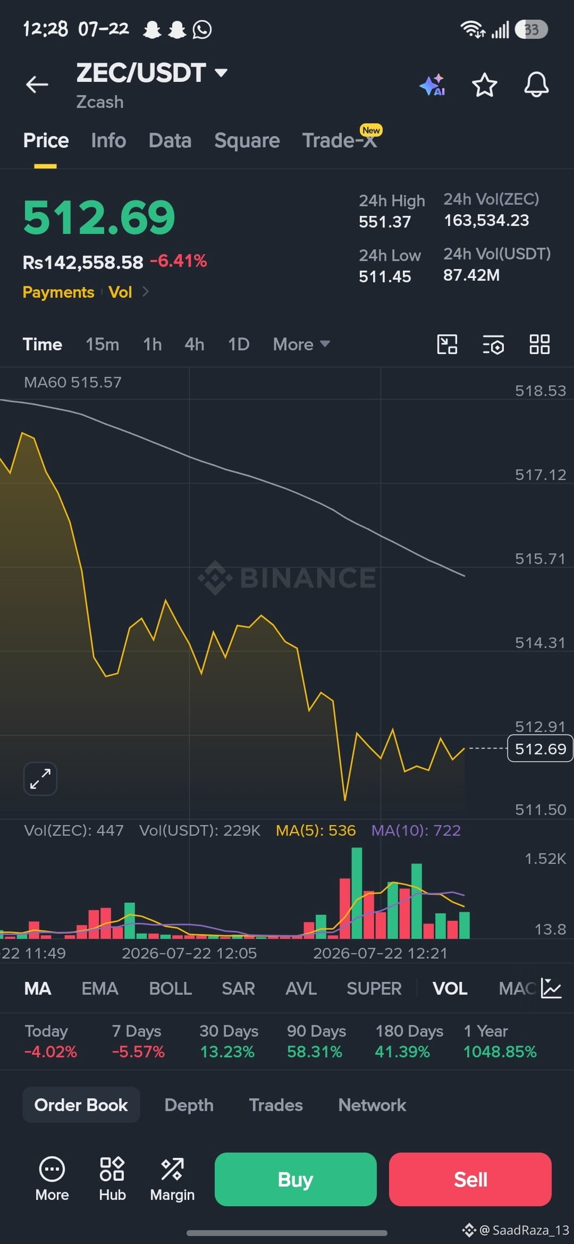
Task: Open the Hub shortcut
Action: (x=112, y=1179)
